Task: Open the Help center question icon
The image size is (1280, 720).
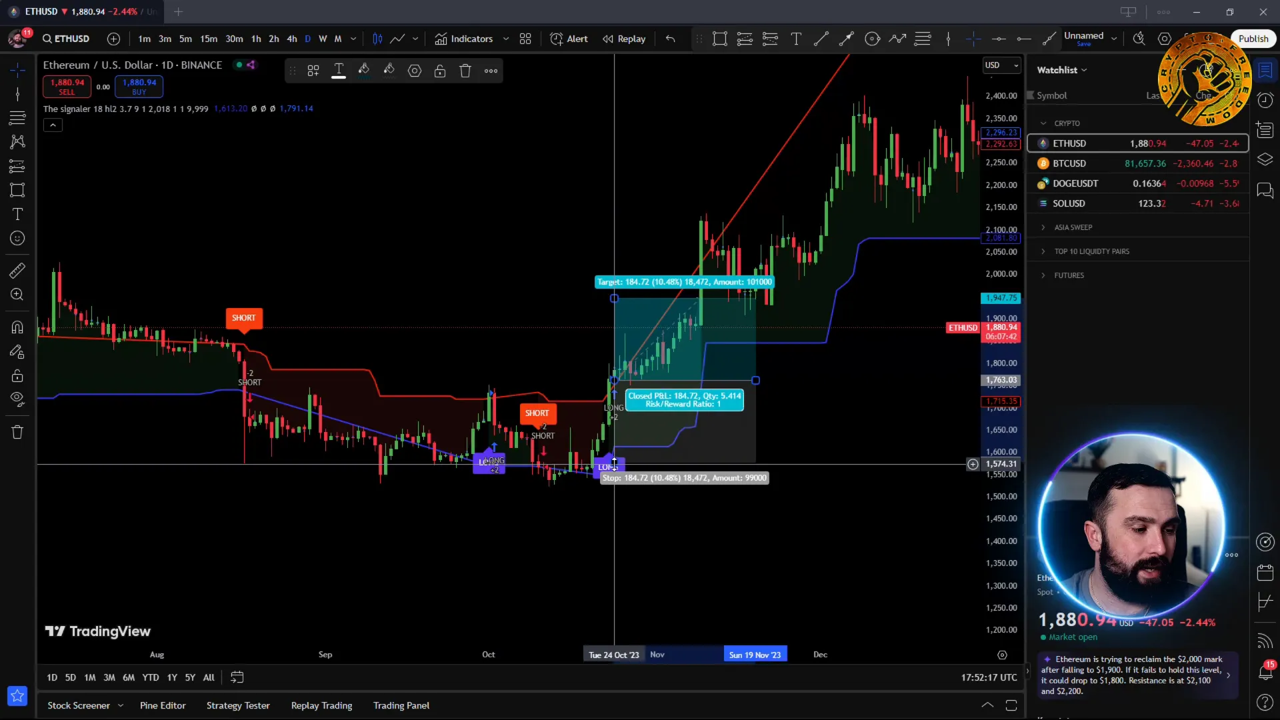Action: [x=1265, y=702]
